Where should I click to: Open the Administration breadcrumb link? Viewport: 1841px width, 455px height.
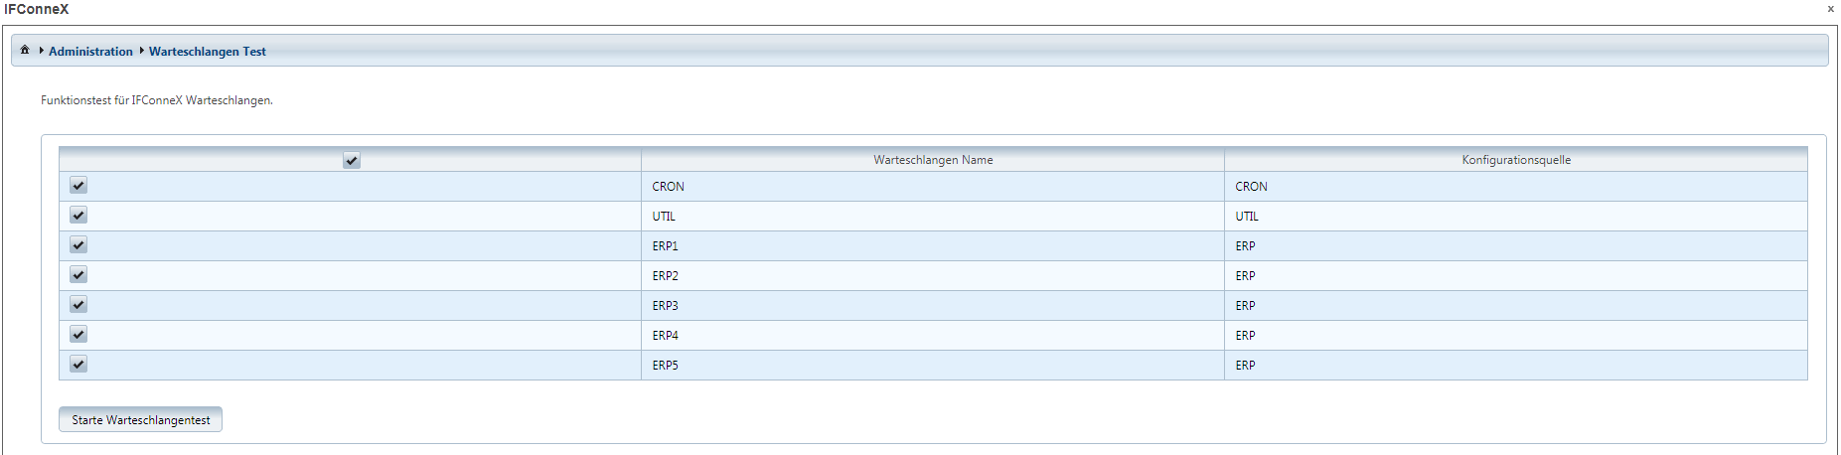coord(90,52)
